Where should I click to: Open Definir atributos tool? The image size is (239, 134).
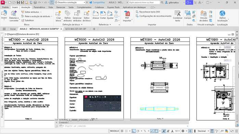[67, 16]
